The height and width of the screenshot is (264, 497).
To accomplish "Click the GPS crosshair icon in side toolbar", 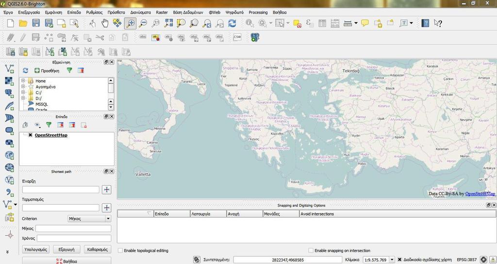I will click(x=10, y=234).
